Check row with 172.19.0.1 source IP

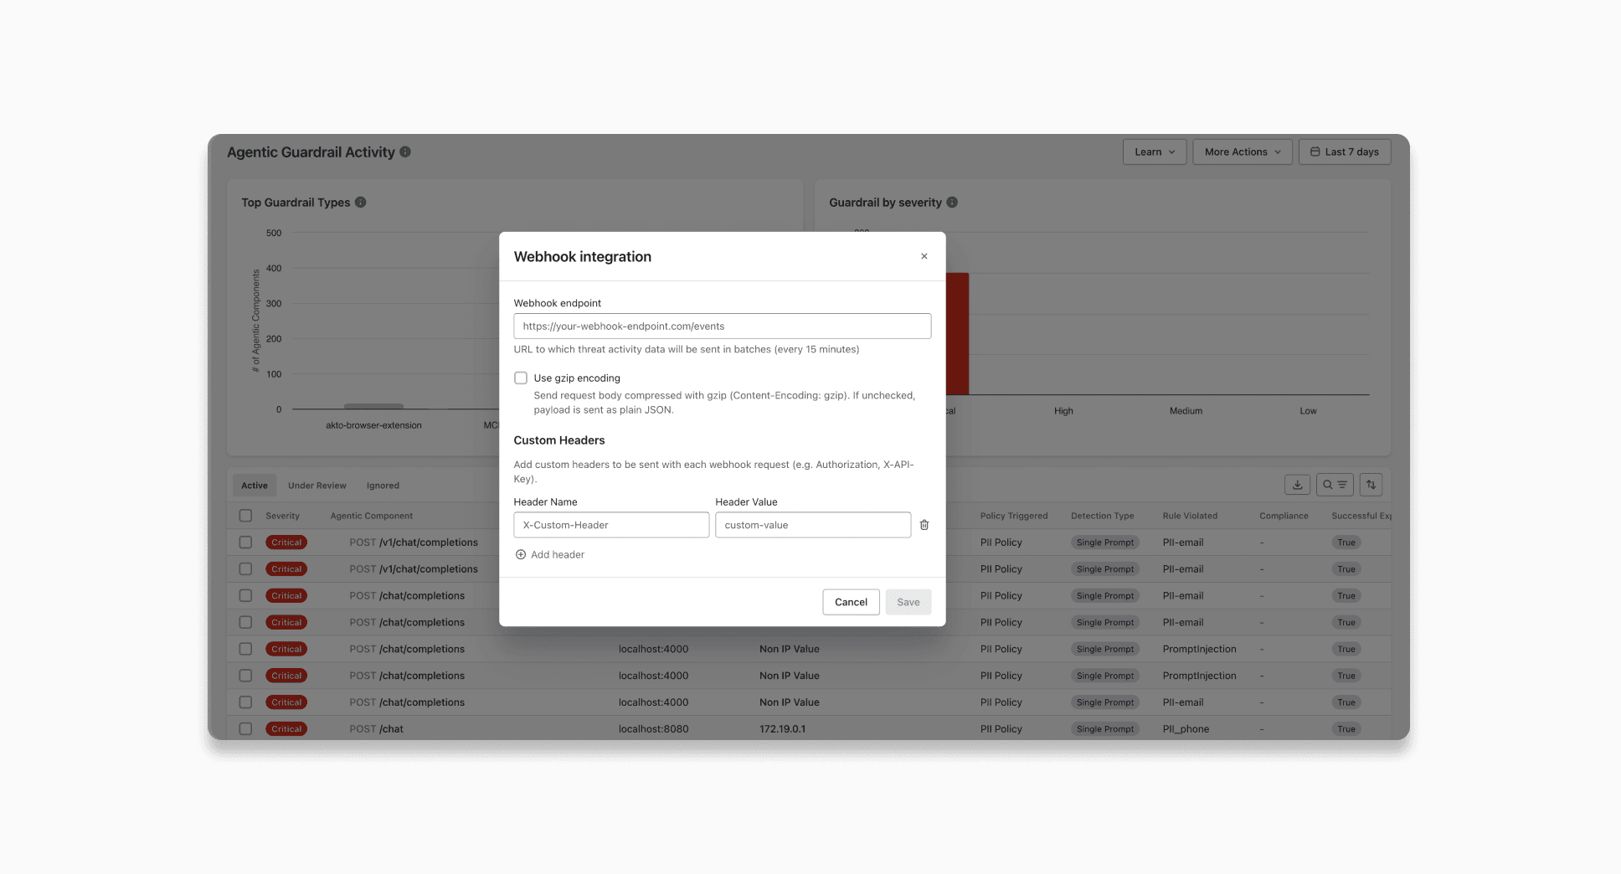[x=245, y=729]
